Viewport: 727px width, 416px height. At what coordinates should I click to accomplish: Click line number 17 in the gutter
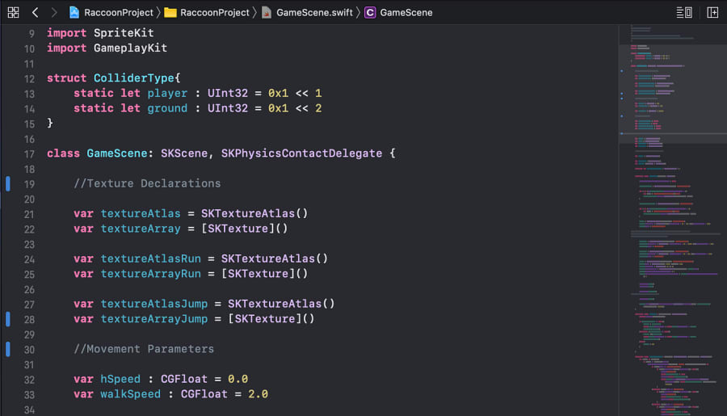click(x=29, y=154)
